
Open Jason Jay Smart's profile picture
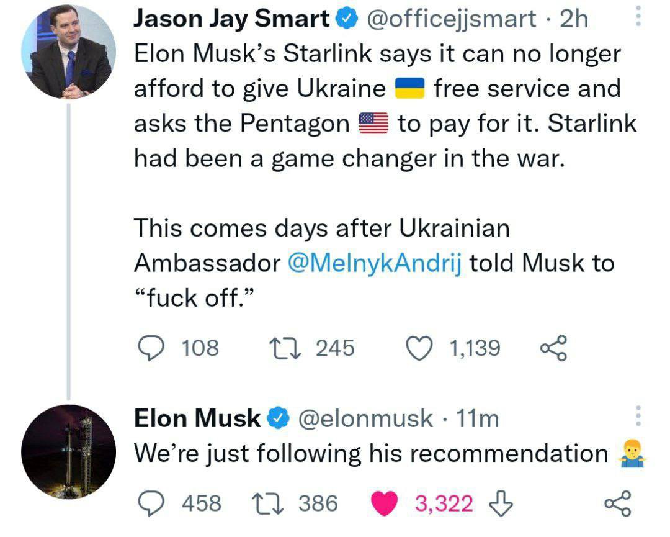click(68, 52)
